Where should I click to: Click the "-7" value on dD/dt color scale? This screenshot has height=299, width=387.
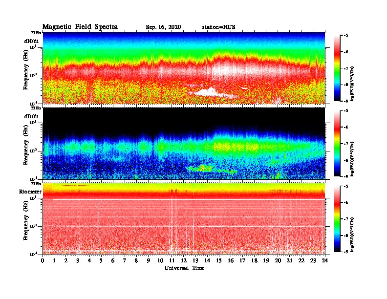(x=346, y=144)
